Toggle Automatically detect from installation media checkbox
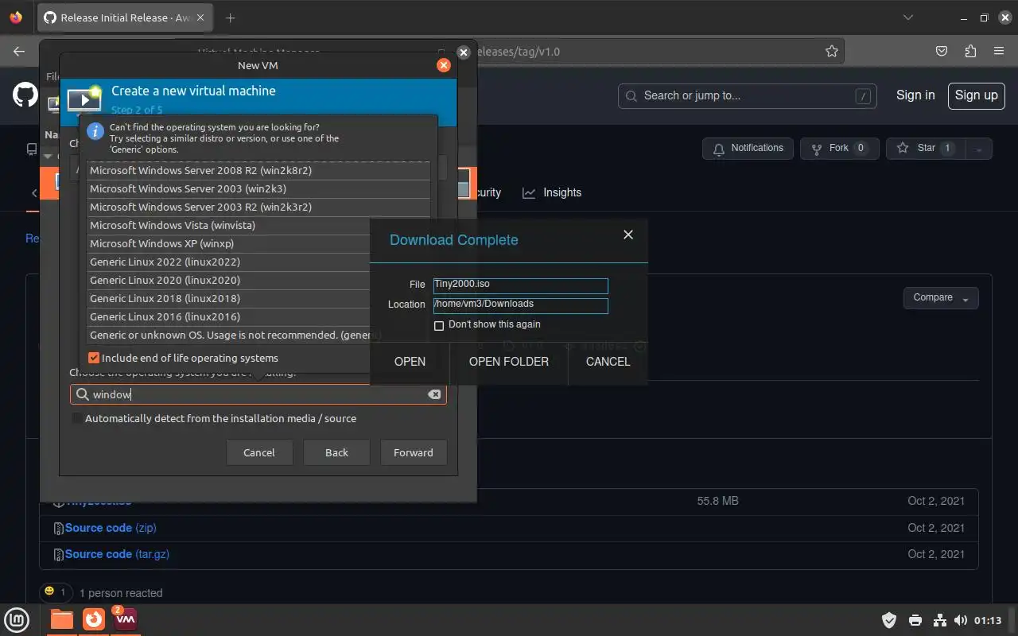The image size is (1018, 636). click(x=76, y=418)
